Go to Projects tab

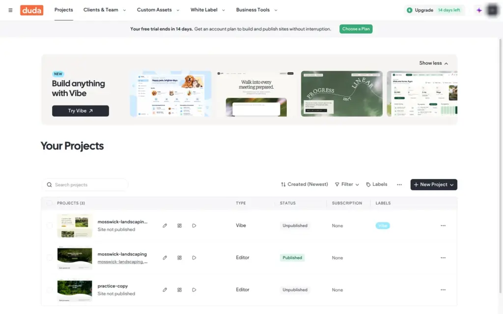(63, 10)
